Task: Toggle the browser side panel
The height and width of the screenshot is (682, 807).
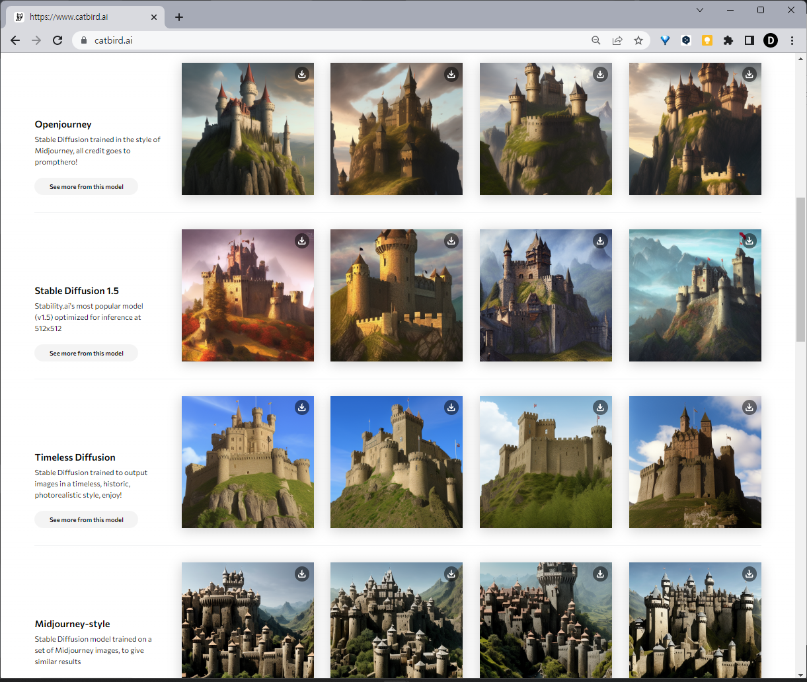Action: pyautogui.click(x=749, y=40)
